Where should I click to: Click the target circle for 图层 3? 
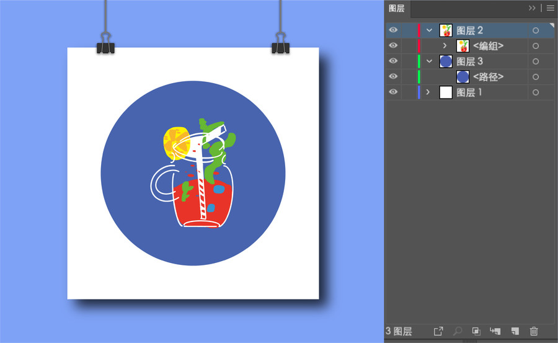(536, 61)
